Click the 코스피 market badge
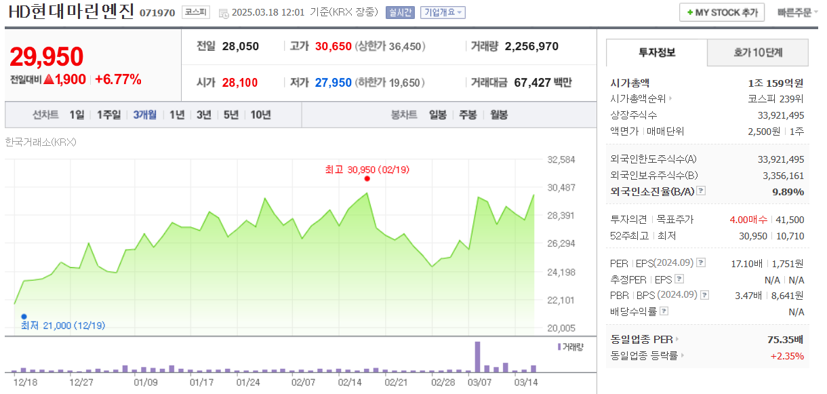This screenshot has height=394, width=827. (x=197, y=12)
